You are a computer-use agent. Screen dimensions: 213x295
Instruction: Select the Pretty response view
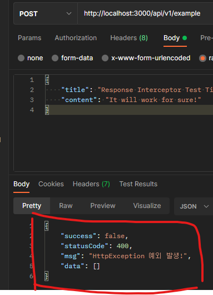(x=32, y=206)
